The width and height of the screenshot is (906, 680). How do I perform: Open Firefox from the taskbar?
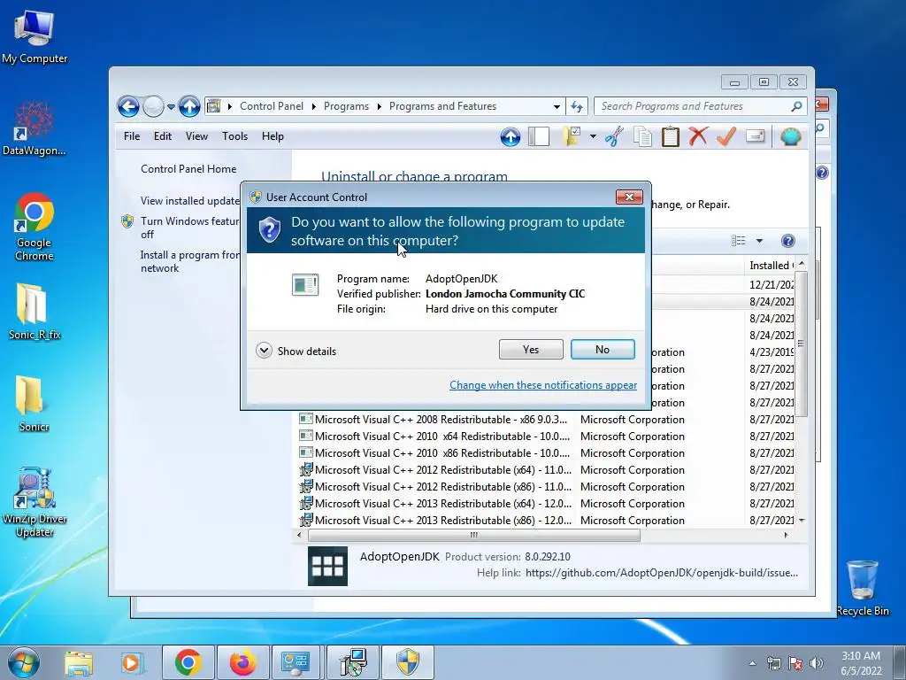(242, 662)
